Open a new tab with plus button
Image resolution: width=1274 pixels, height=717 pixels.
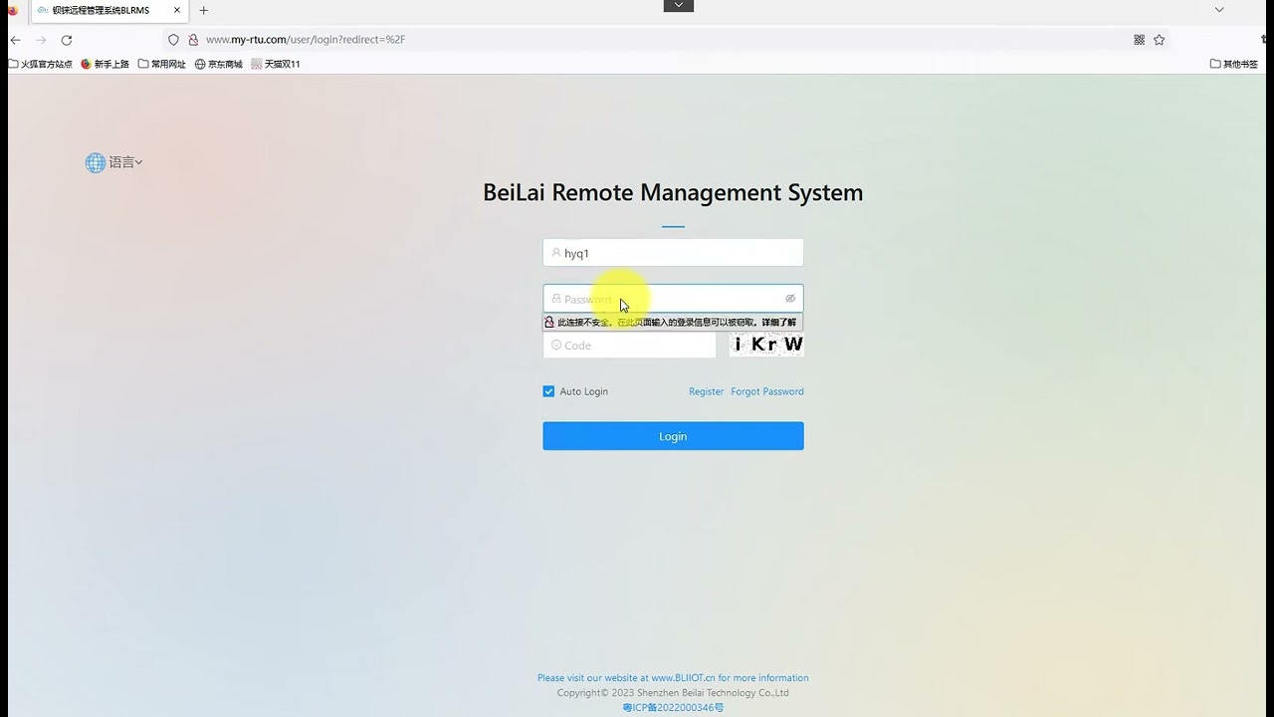[204, 11]
